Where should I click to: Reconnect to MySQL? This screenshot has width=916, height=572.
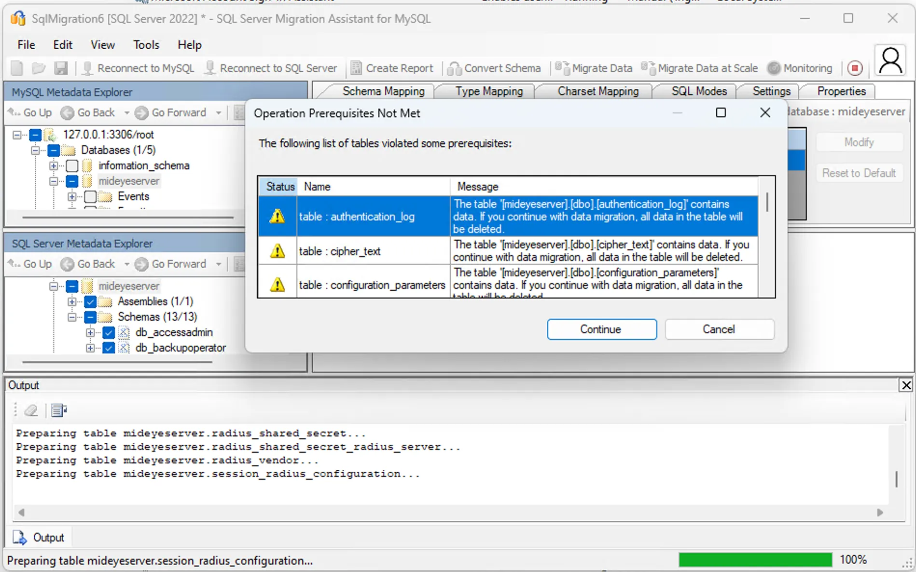point(139,68)
